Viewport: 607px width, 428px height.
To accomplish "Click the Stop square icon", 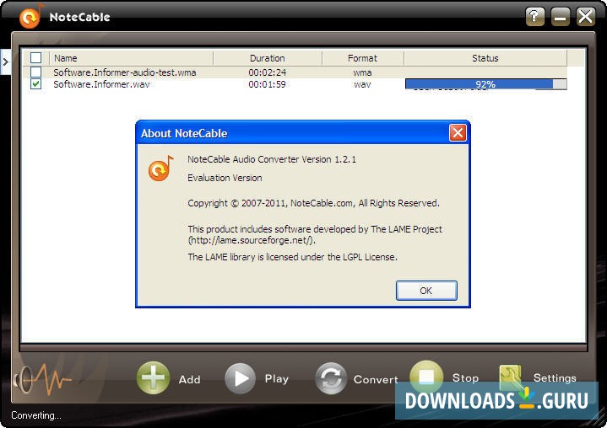I will click(x=426, y=376).
